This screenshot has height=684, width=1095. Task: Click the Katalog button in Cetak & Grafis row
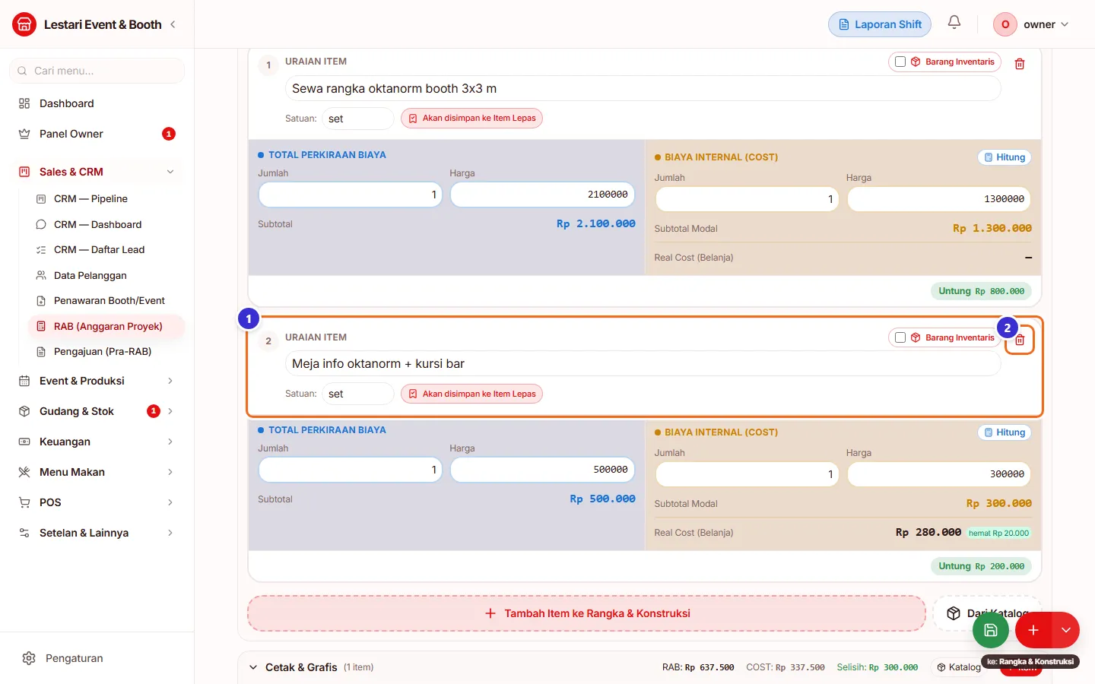958,667
